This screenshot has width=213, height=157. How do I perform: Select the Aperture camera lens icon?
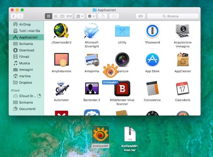[x=122, y=59]
